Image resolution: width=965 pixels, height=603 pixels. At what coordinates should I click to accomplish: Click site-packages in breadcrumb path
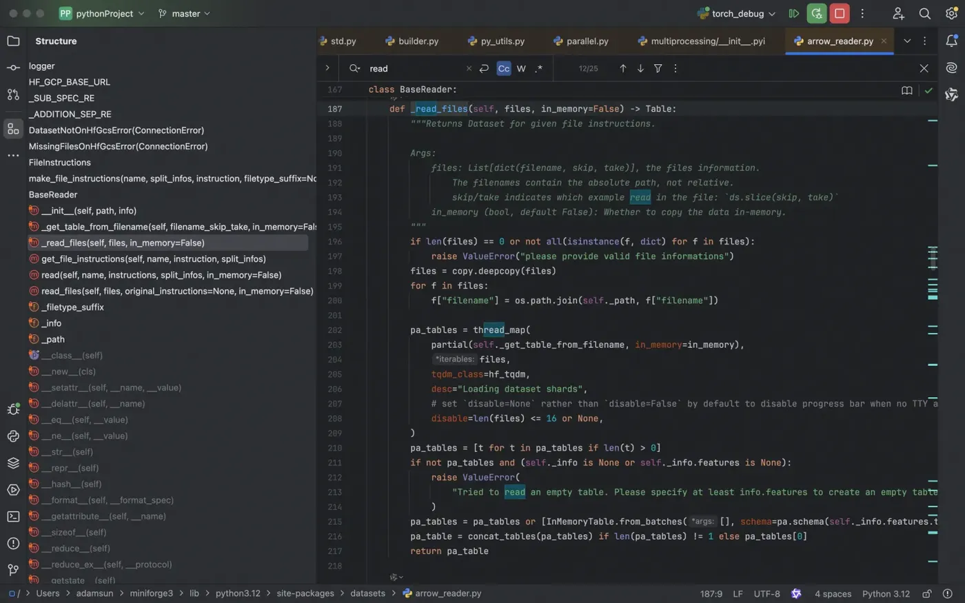tap(305, 593)
